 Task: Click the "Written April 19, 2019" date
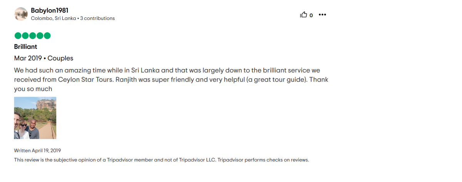pyautogui.click(x=37, y=151)
